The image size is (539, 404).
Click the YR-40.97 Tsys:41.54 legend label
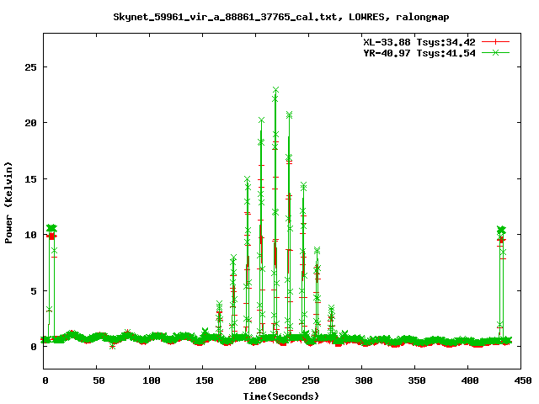(x=419, y=52)
